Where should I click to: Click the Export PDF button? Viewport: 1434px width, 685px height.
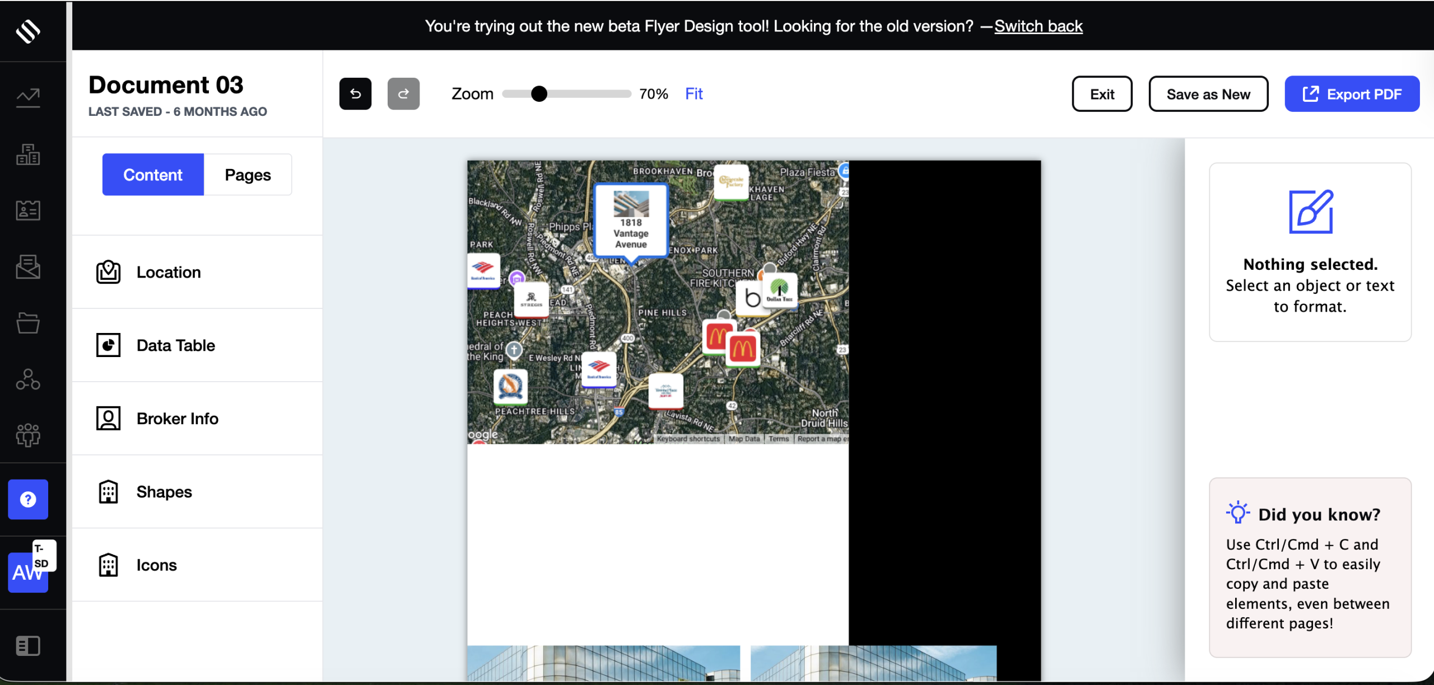tap(1352, 94)
